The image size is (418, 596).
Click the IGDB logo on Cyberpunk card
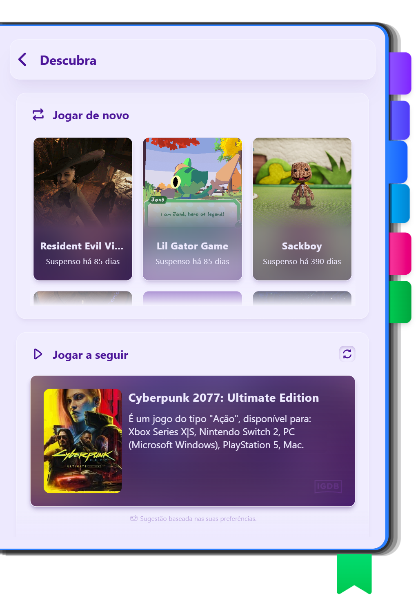click(x=328, y=486)
